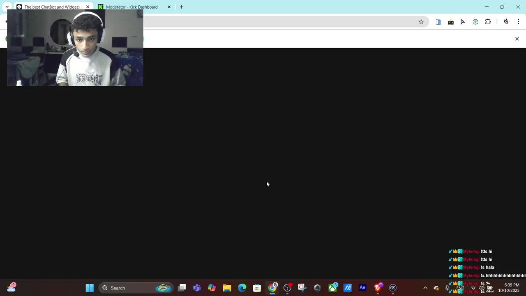Launch Microsoft Edge from taskbar
This screenshot has width=526, height=296.
(x=242, y=288)
